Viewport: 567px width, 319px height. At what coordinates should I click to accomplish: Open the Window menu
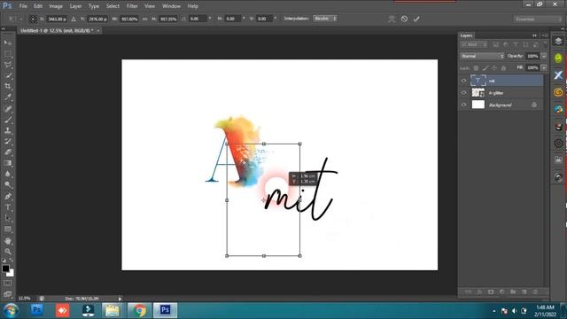point(171,6)
